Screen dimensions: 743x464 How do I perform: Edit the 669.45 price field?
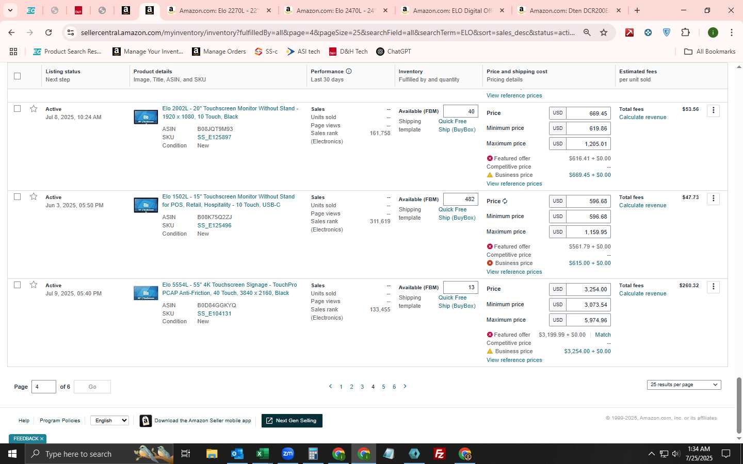tap(588, 113)
